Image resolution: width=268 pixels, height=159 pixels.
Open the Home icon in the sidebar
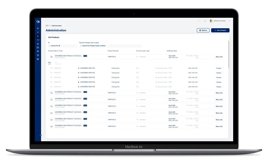coord(38,28)
